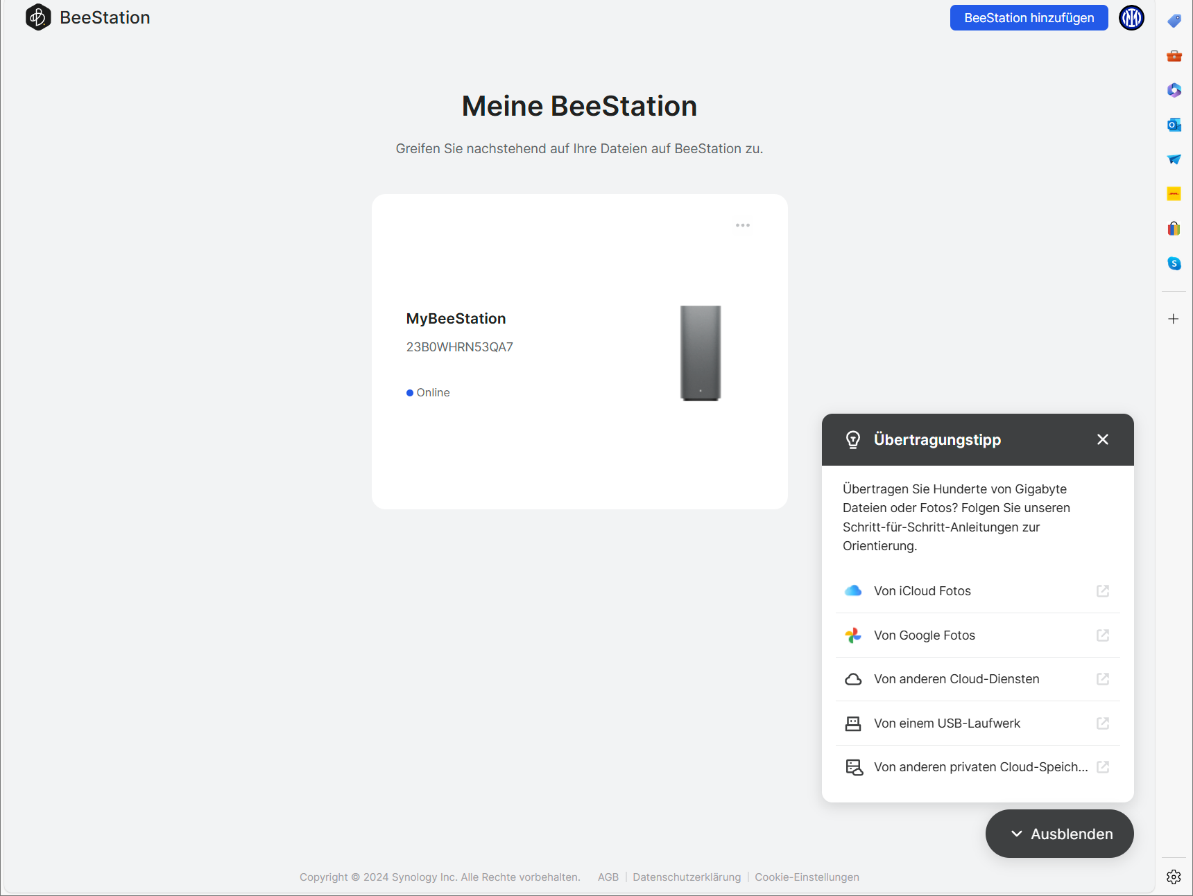Close the Übertragungstipp panel

click(x=1103, y=439)
